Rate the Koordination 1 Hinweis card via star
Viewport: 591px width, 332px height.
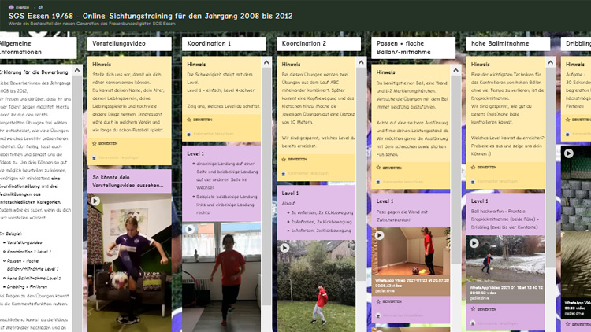[189, 120]
